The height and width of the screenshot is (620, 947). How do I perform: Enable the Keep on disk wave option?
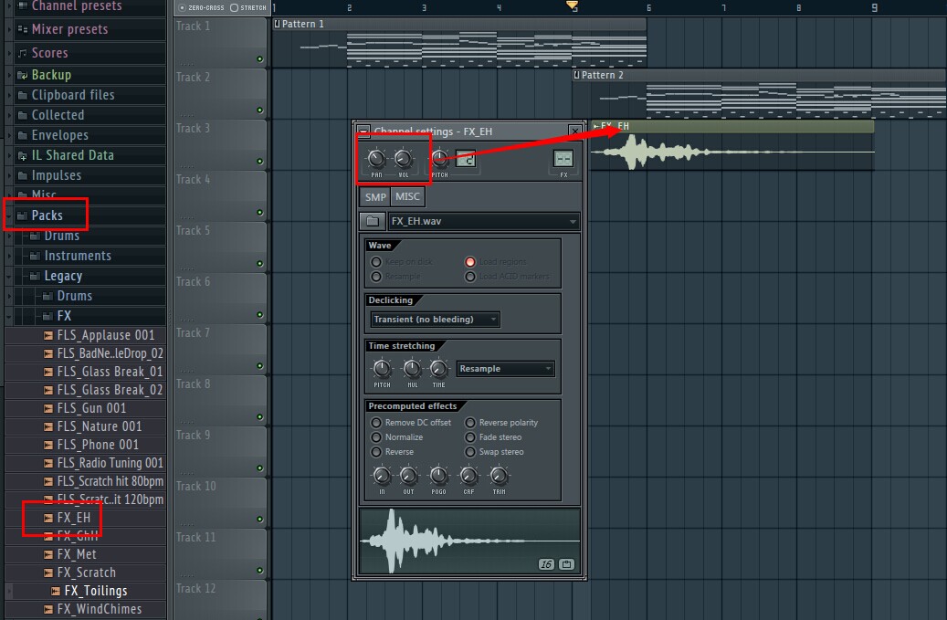coord(376,261)
